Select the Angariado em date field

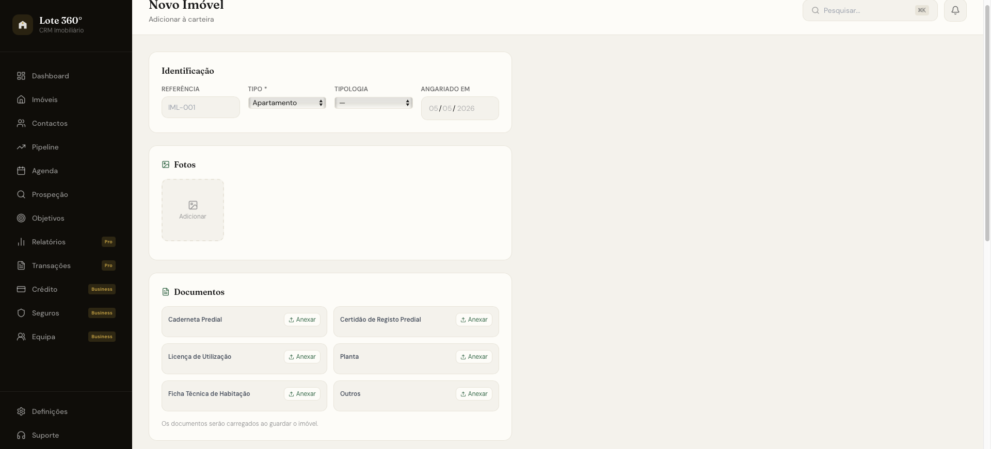coord(460,108)
